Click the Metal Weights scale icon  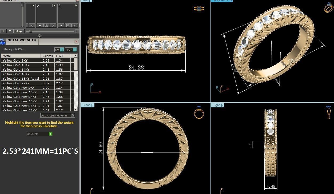3,42
